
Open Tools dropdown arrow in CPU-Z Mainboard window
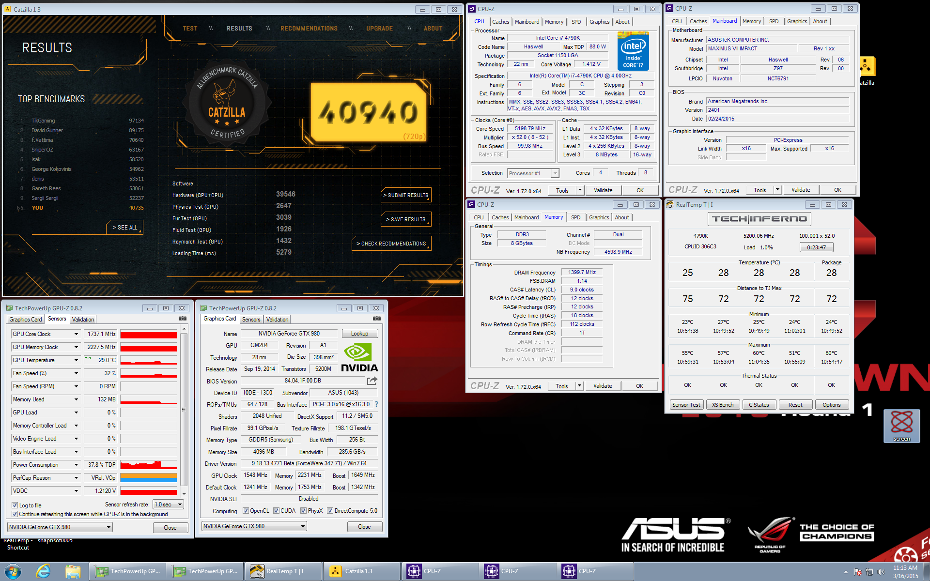point(777,190)
